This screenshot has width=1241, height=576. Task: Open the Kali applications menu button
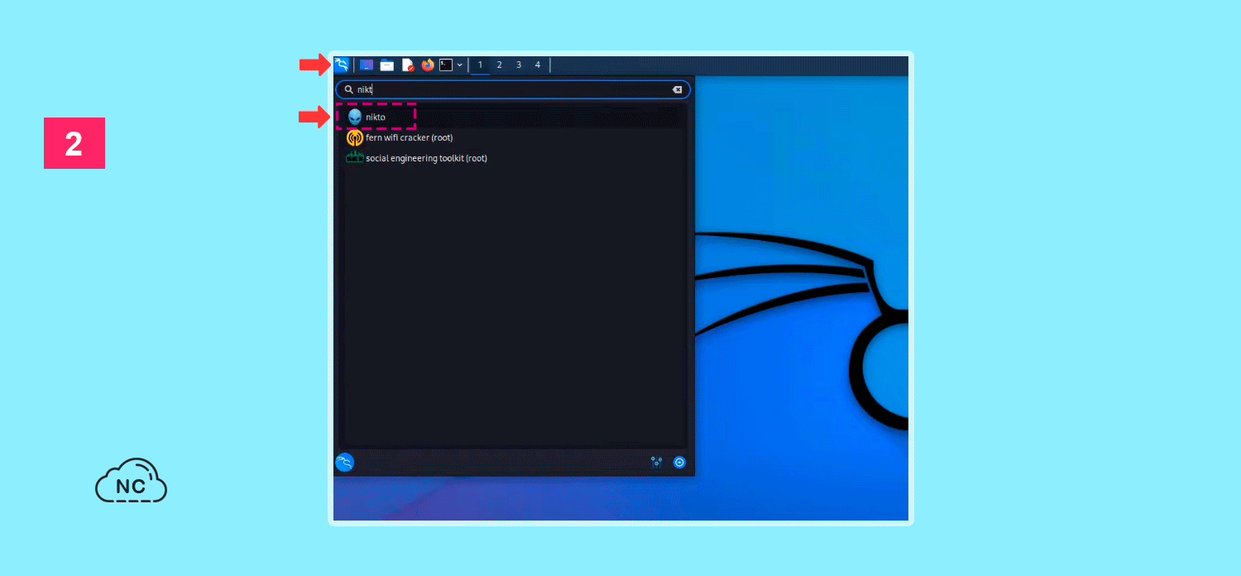pos(341,65)
